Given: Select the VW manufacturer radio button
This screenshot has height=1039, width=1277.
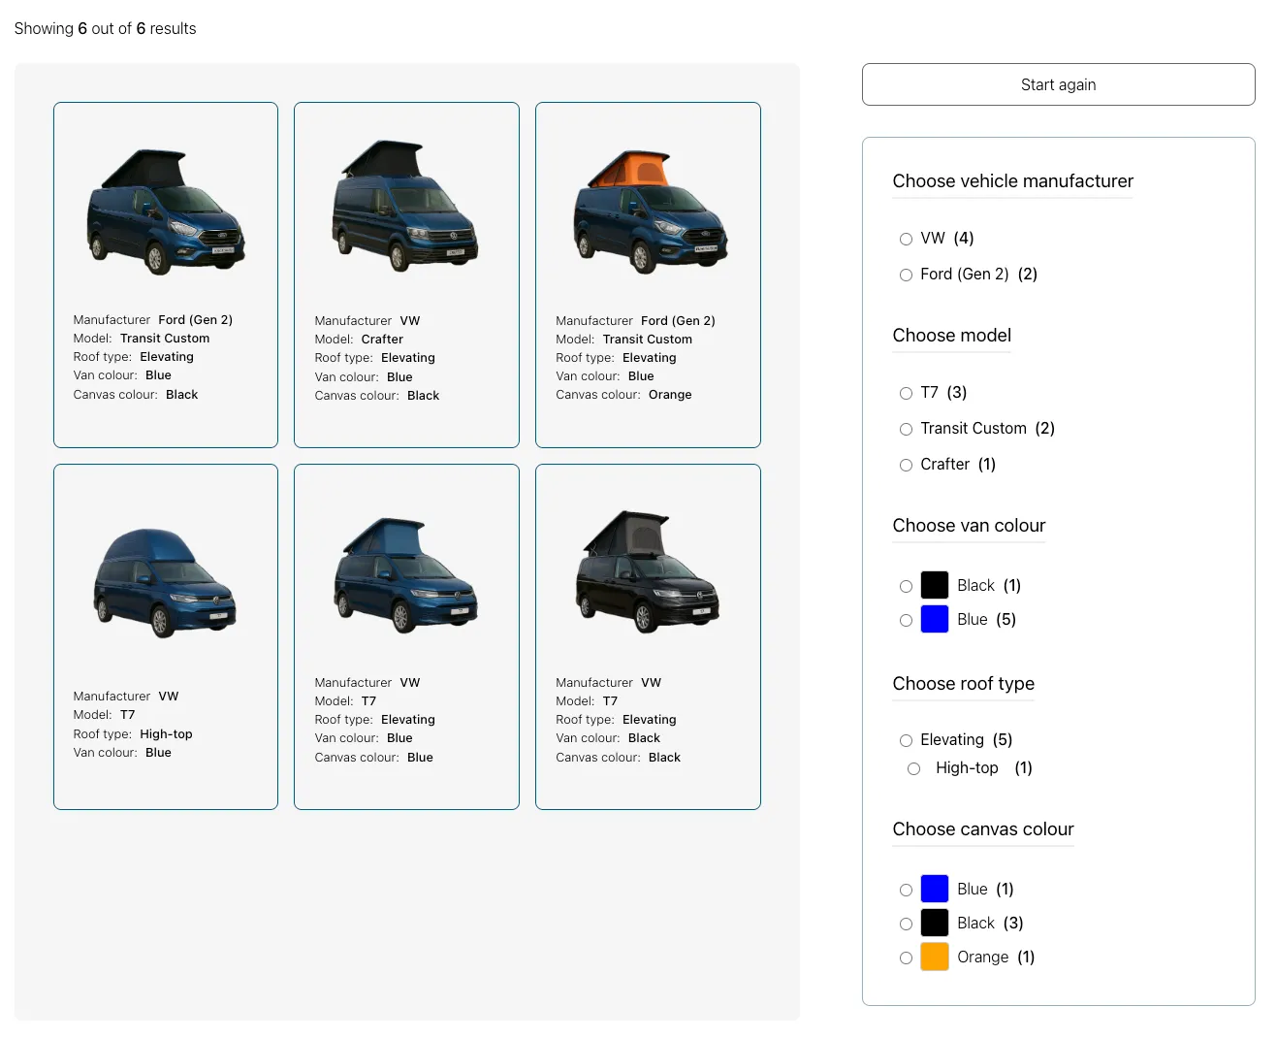Looking at the screenshot, I should coord(906,239).
